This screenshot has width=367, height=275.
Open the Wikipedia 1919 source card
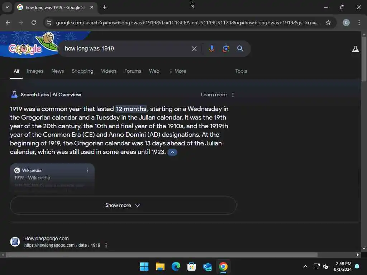pyautogui.click(x=52, y=178)
